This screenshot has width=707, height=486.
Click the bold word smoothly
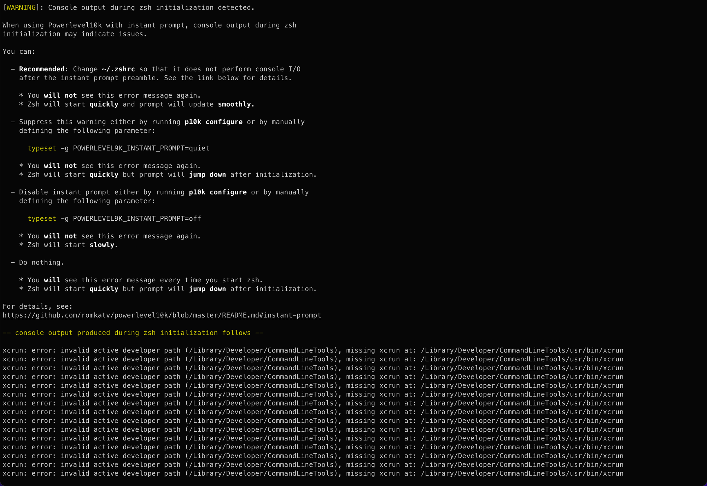click(x=235, y=105)
